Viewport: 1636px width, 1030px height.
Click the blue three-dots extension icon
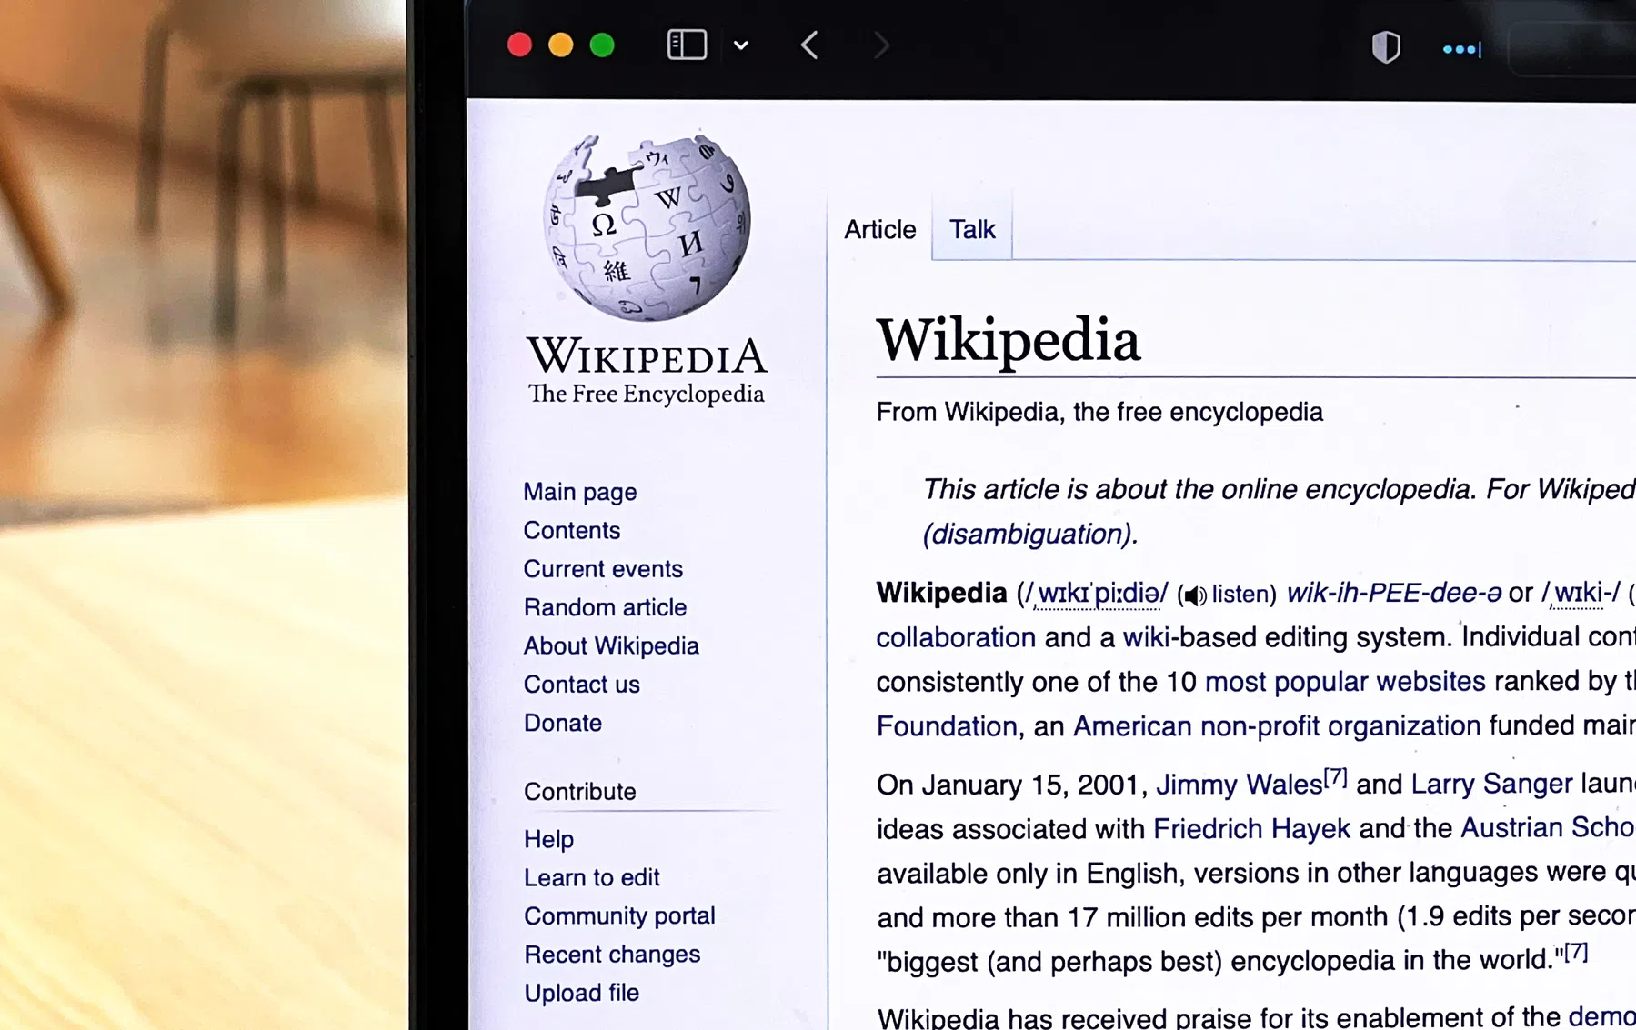tap(1461, 49)
